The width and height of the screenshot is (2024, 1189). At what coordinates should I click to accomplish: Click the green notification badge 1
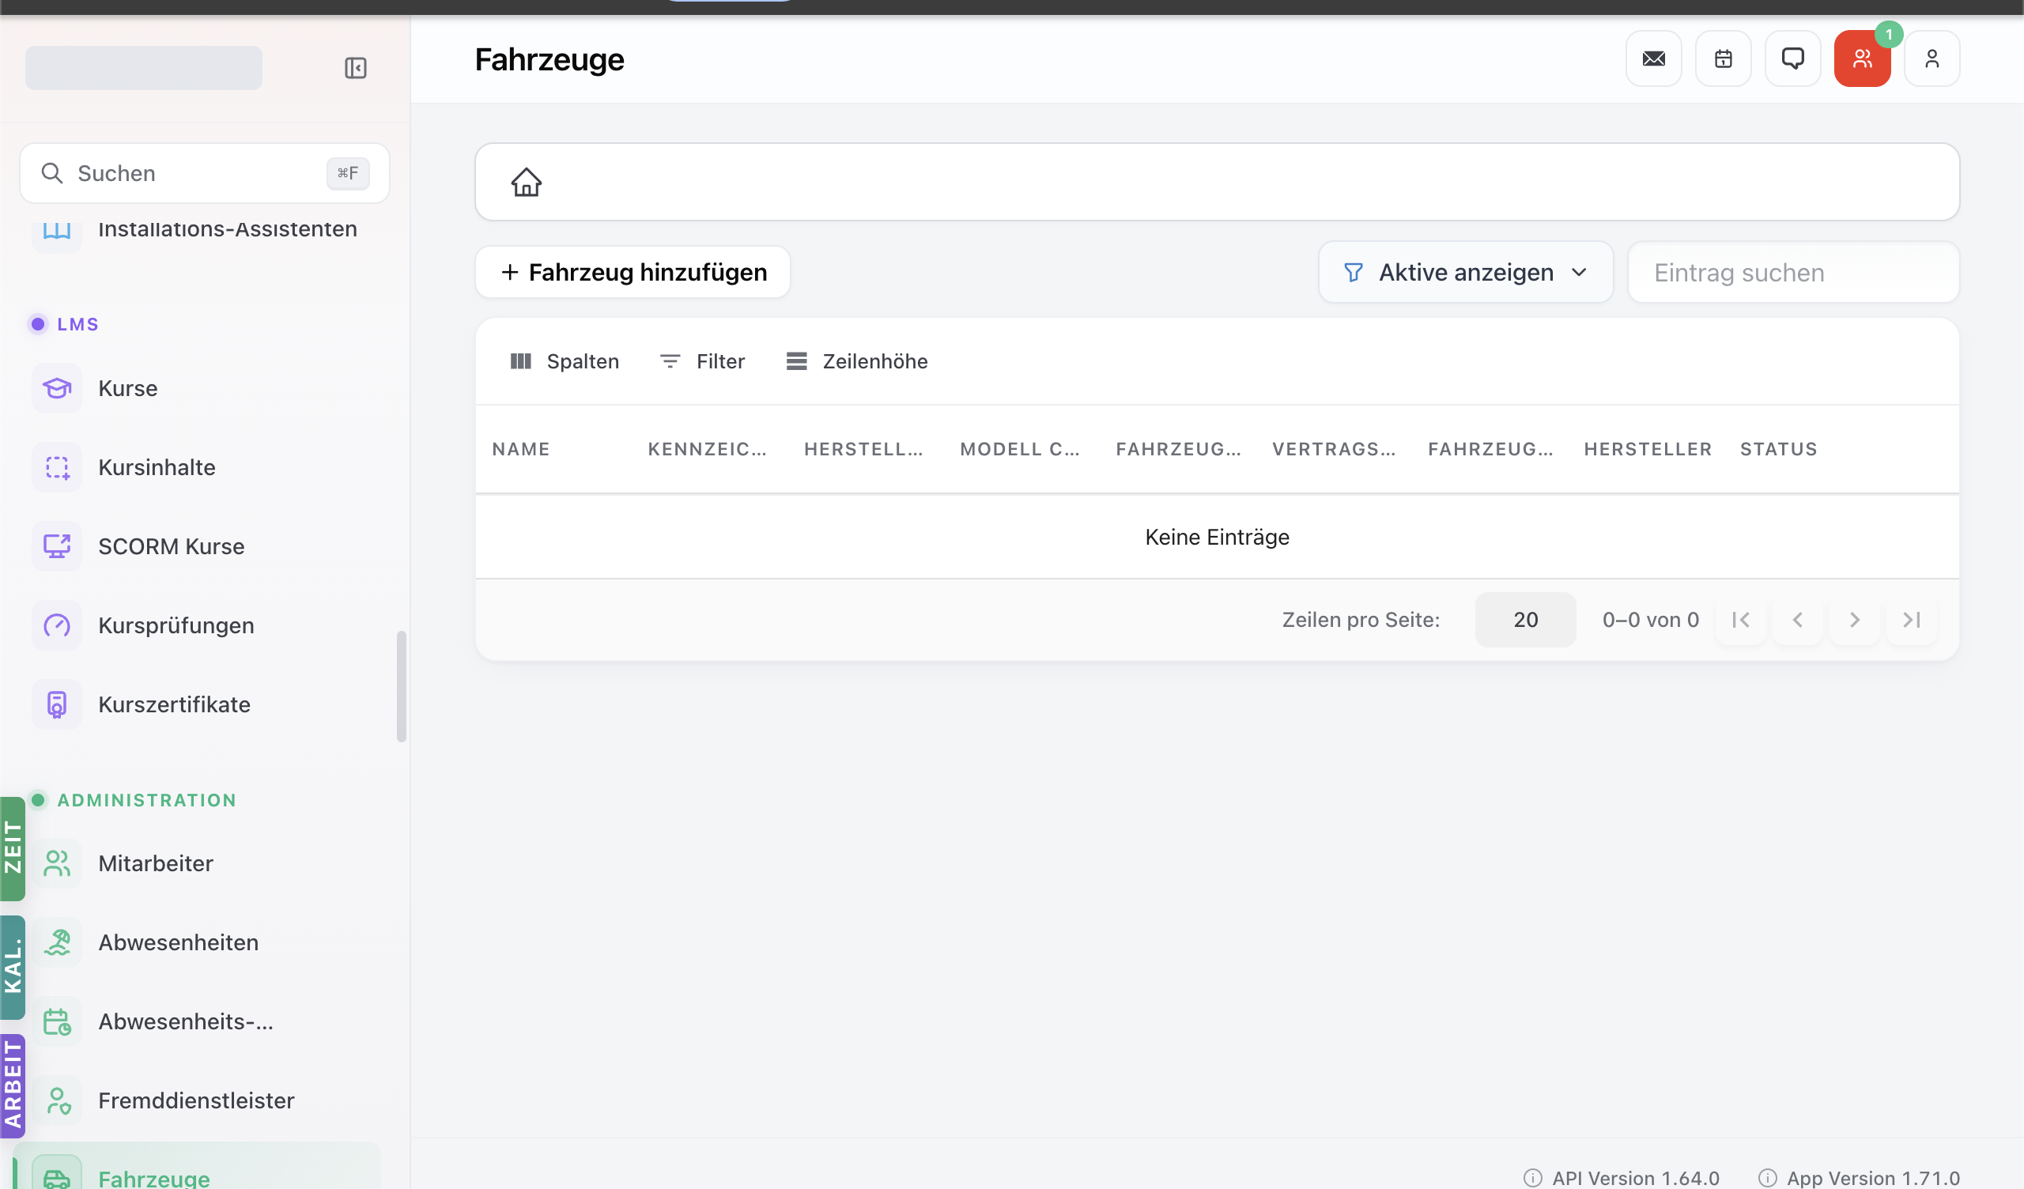click(1888, 35)
